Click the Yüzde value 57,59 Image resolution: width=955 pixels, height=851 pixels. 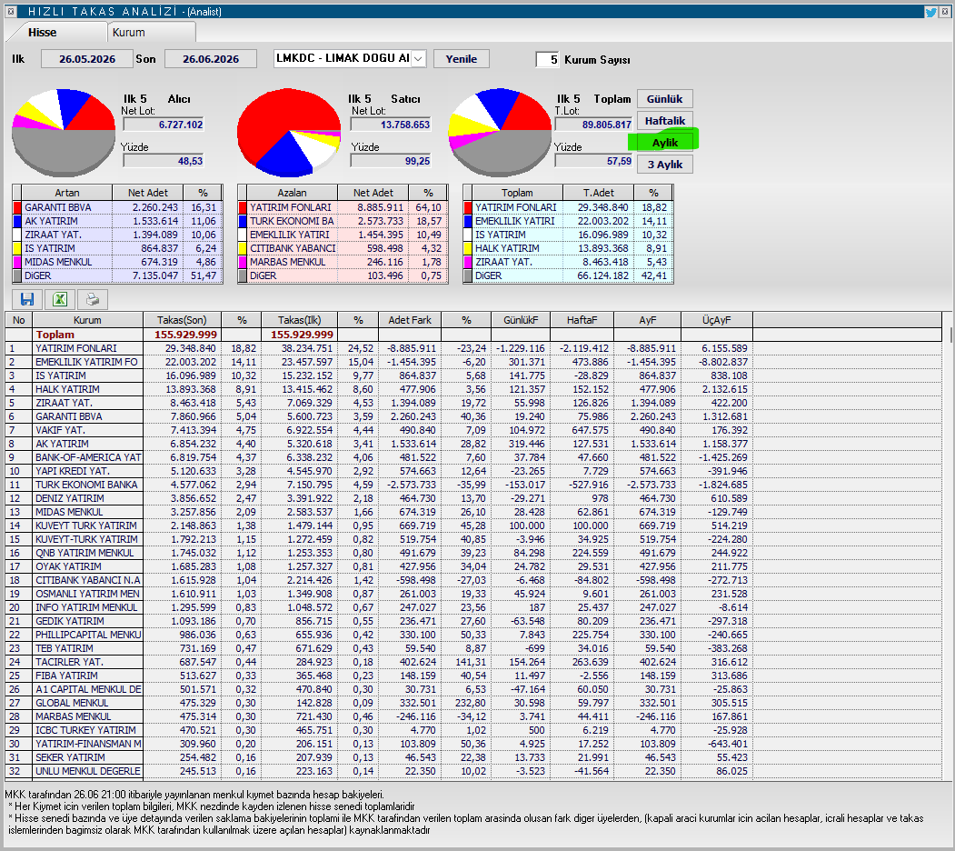tap(593, 161)
